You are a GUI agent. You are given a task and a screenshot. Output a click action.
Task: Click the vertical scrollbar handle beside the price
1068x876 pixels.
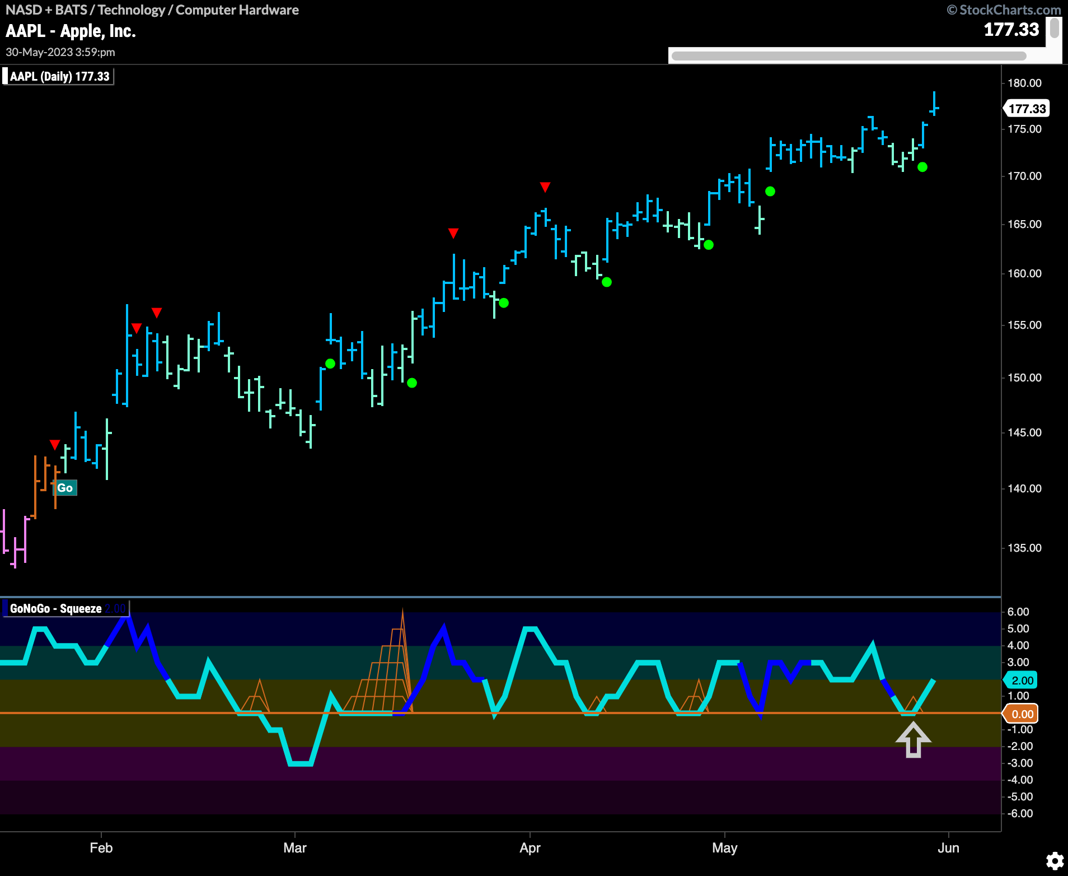(x=1055, y=28)
